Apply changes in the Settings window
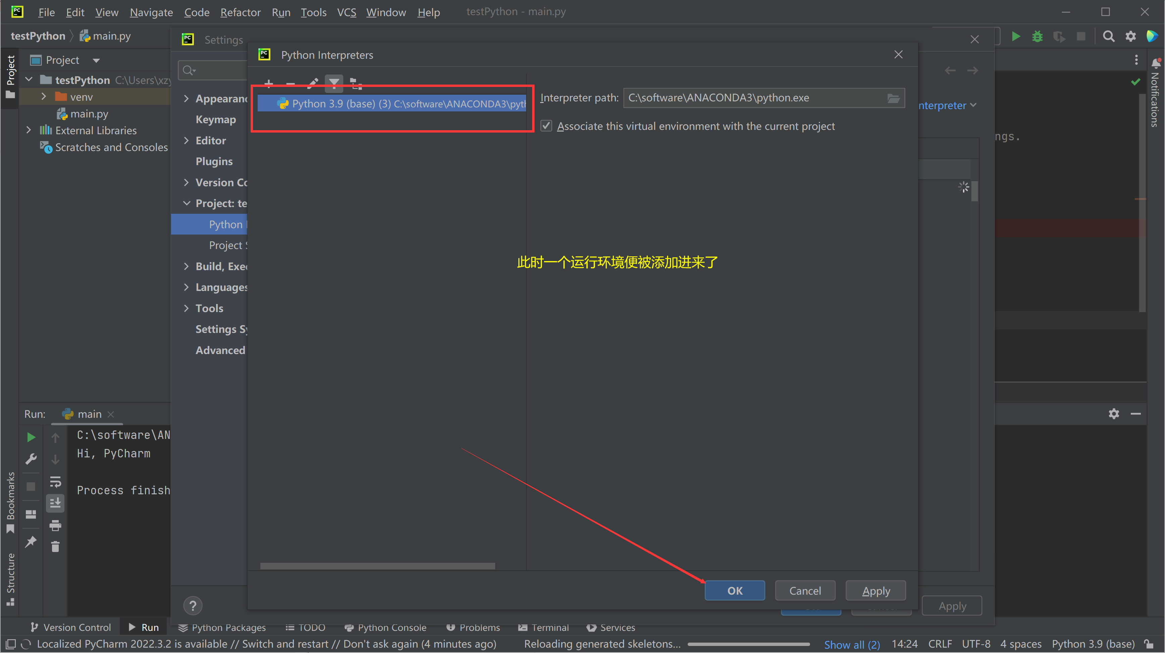This screenshot has width=1165, height=653. (952, 606)
